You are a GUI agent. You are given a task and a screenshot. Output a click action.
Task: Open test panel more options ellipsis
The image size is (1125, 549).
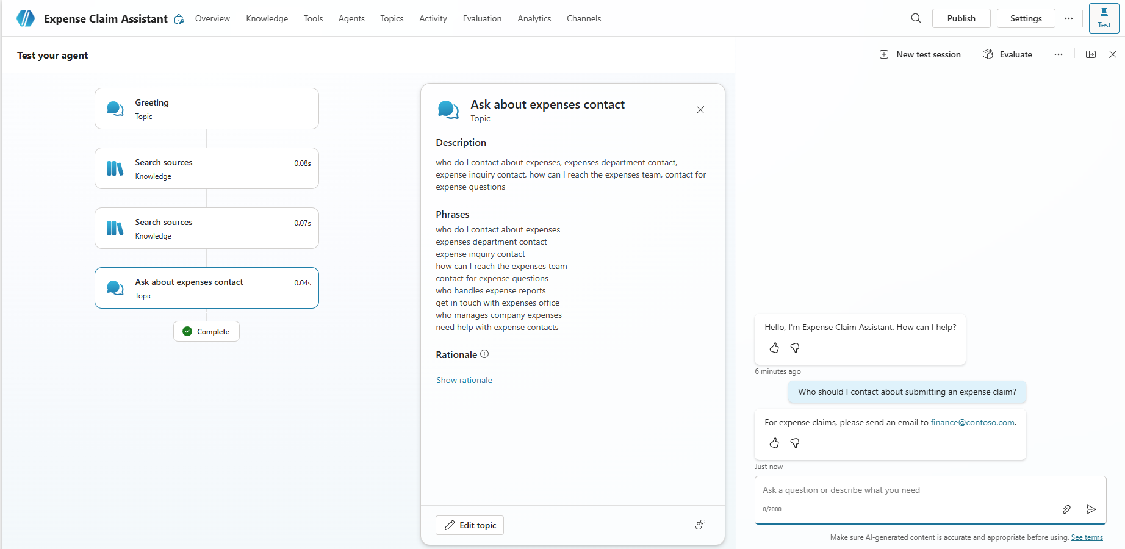(x=1059, y=54)
